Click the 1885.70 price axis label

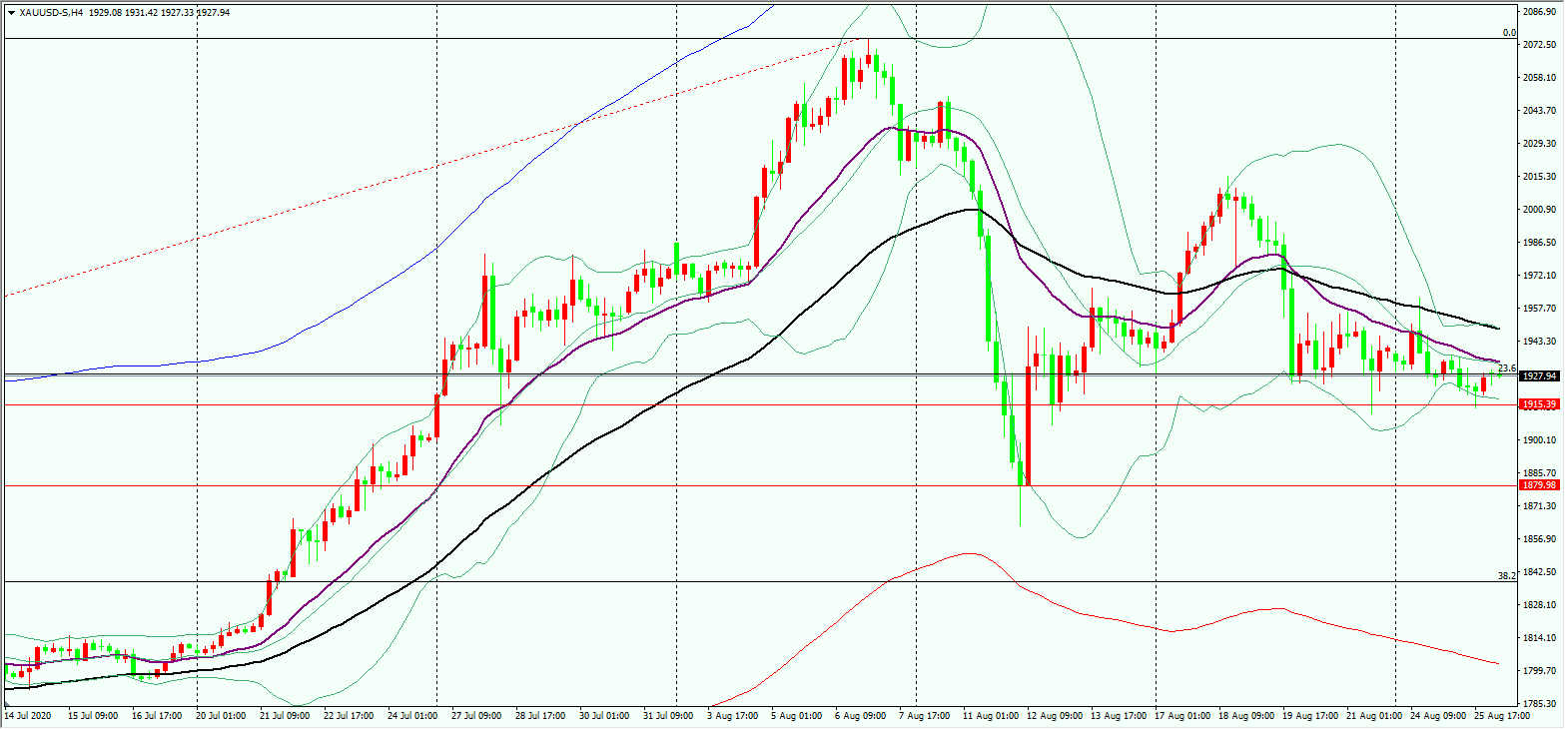click(x=1540, y=473)
